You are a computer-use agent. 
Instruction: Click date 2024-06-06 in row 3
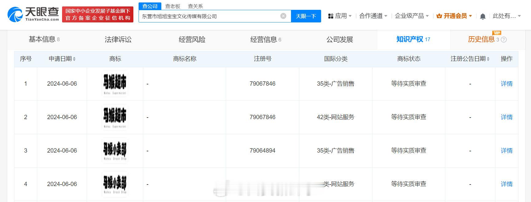[x=62, y=150]
